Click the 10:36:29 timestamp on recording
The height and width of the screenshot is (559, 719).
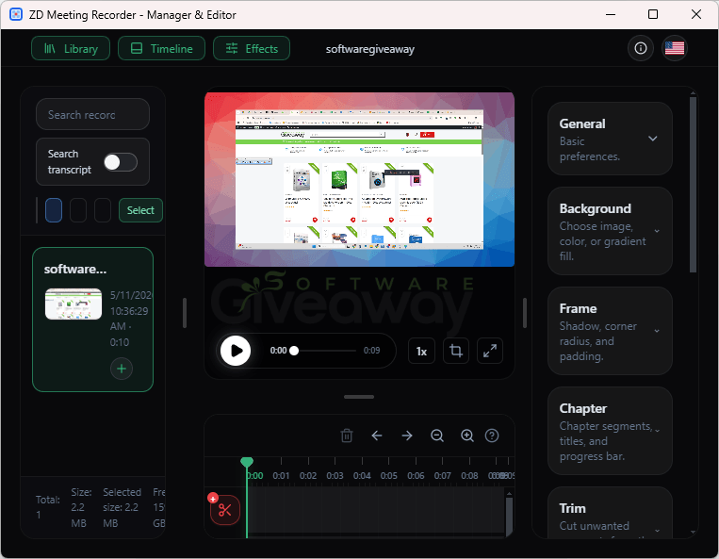point(129,311)
